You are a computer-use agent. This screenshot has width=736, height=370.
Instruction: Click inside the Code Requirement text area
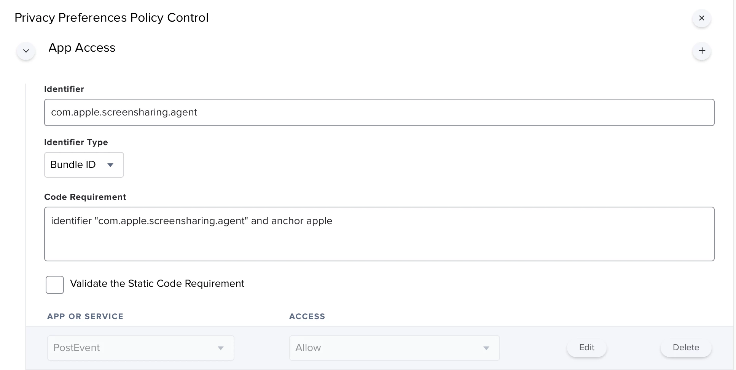[x=379, y=234]
